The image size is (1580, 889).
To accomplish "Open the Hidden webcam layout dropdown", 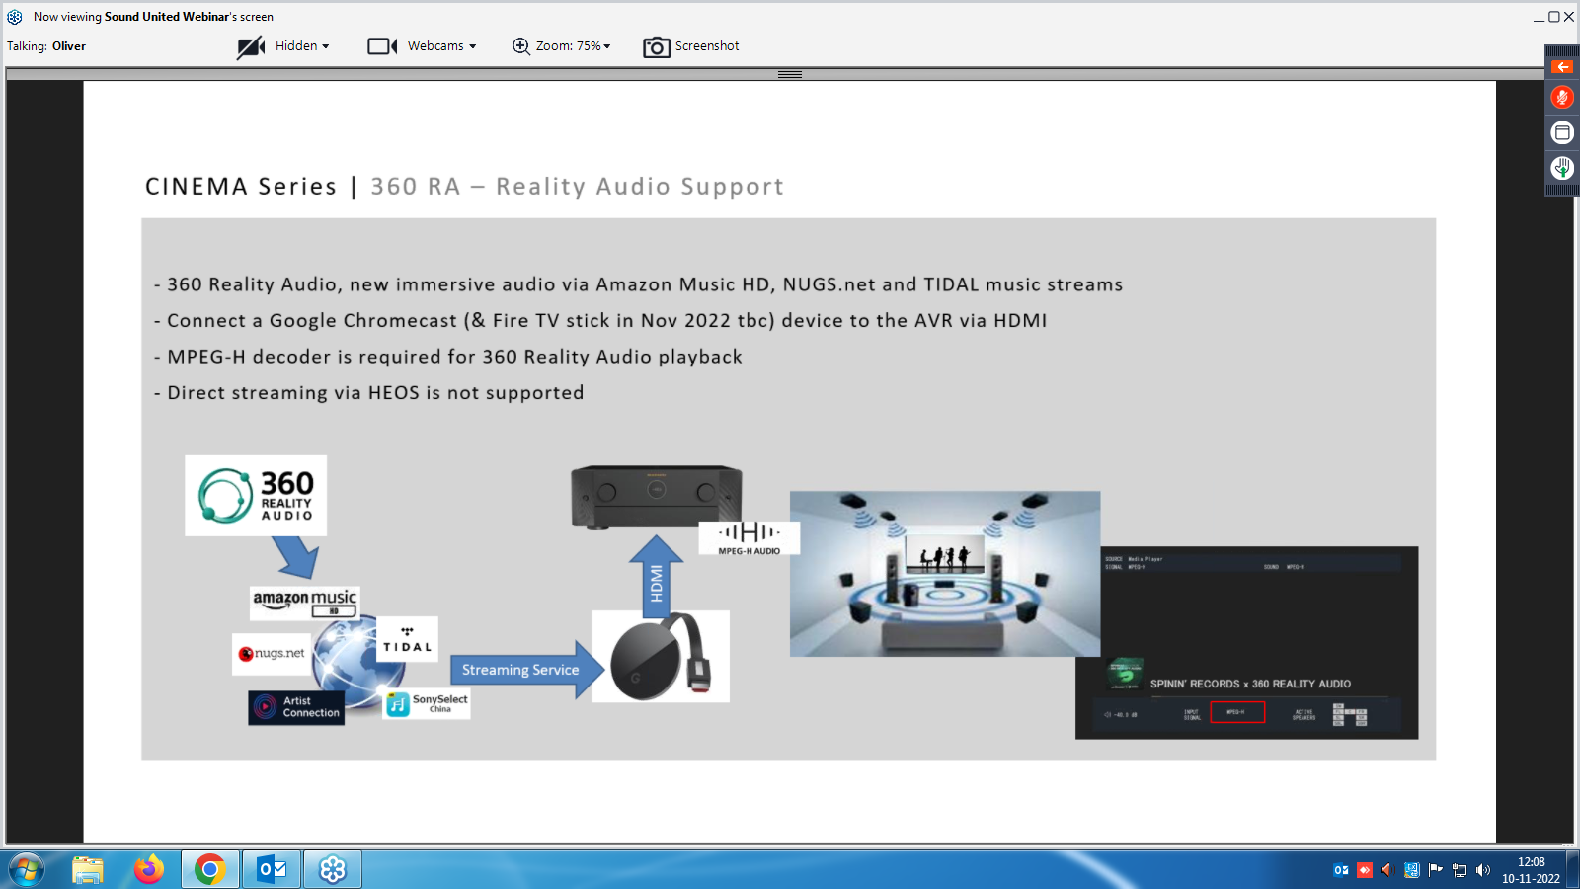I will [x=302, y=46].
